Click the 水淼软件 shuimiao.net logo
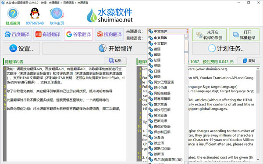 [x=110, y=15]
